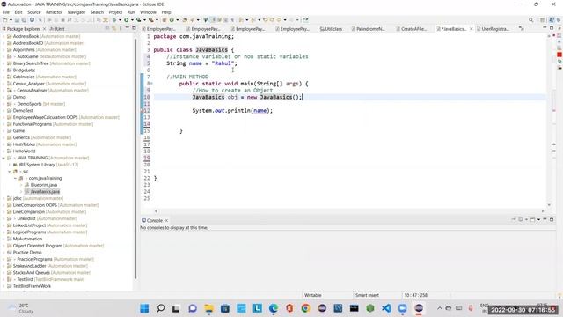Close the Console view tab
This screenshot has width=563, height=317.
pos(166,220)
